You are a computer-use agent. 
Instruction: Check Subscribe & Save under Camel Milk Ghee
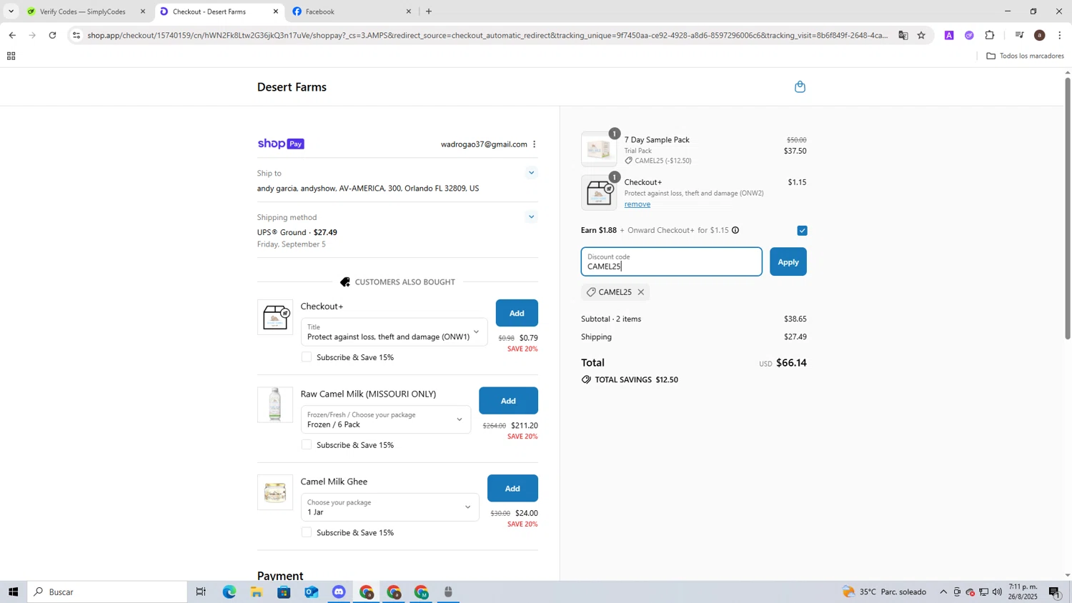(x=307, y=532)
